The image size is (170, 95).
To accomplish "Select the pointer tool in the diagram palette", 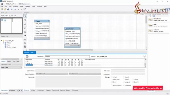I will pyautogui.click(x=25, y=16).
